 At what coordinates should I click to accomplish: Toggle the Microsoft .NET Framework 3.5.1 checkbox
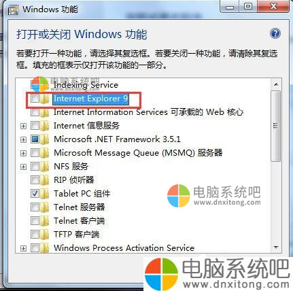pyautogui.click(x=35, y=139)
